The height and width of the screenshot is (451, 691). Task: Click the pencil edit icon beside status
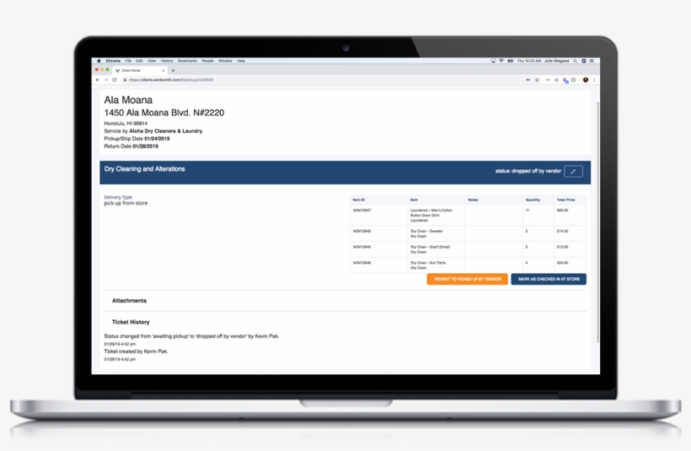click(x=573, y=171)
